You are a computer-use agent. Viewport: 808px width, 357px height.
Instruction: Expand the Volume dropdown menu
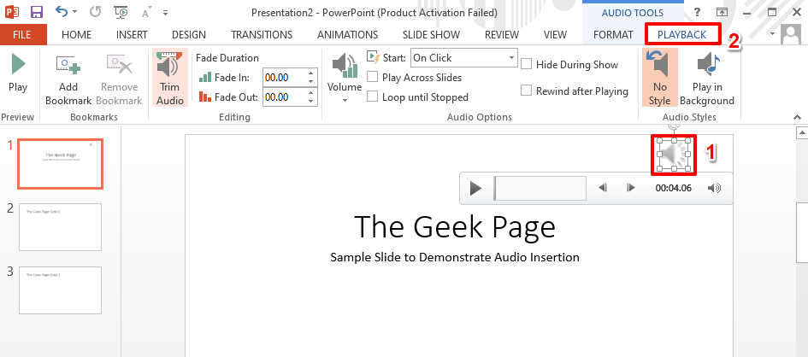[x=345, y=100]
